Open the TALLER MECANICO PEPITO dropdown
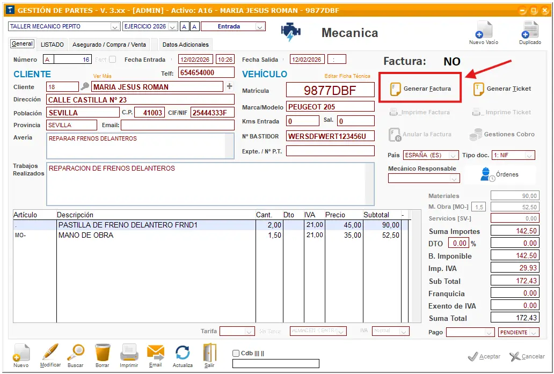 click(x=114, y=26)
